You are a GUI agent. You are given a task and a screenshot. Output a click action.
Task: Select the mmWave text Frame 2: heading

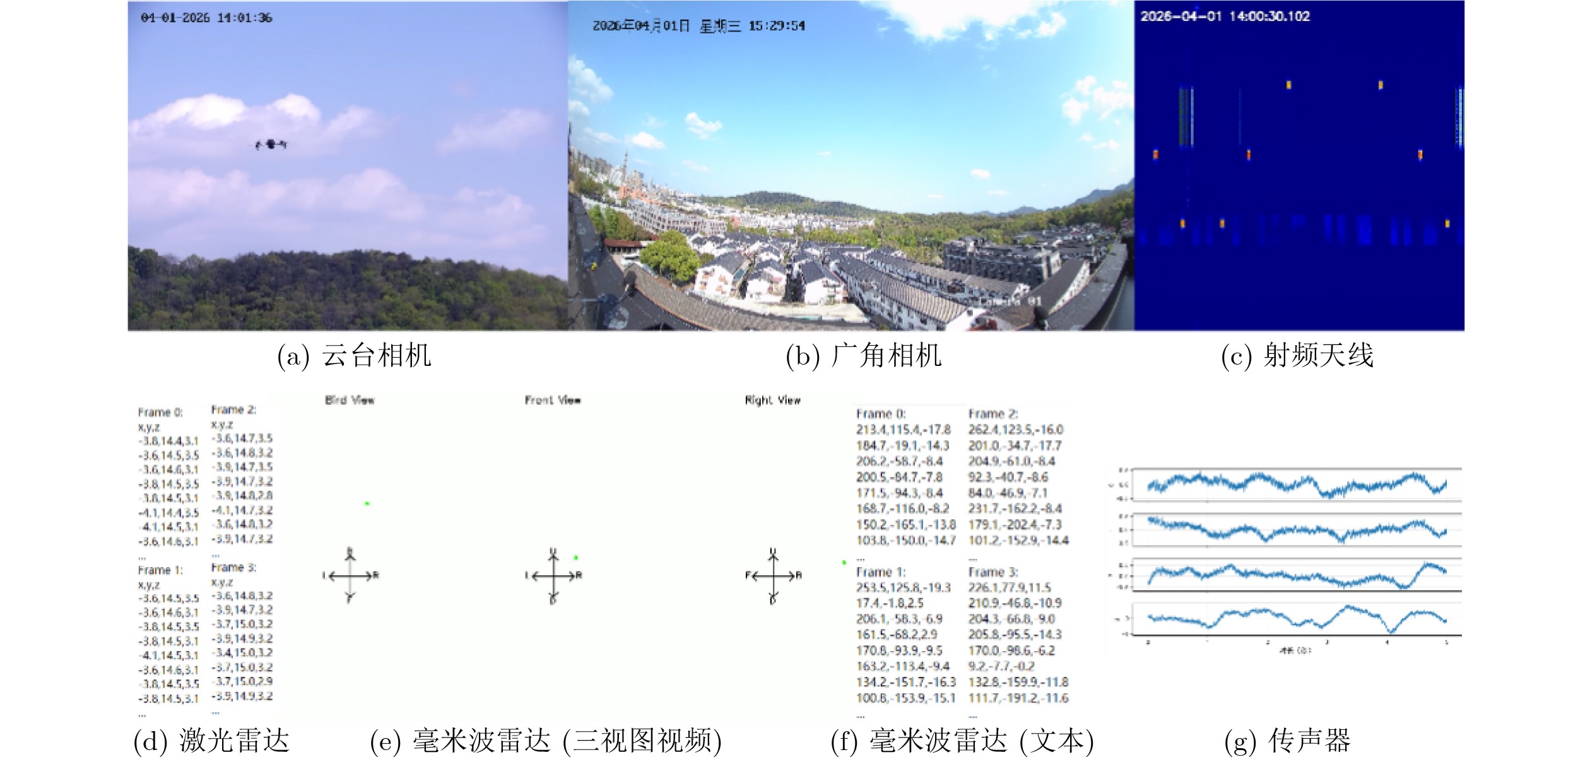tap(993, 414)
